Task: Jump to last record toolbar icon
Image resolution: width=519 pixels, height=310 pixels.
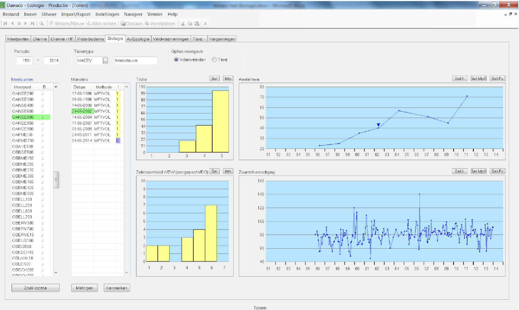Action: point(32,24)
